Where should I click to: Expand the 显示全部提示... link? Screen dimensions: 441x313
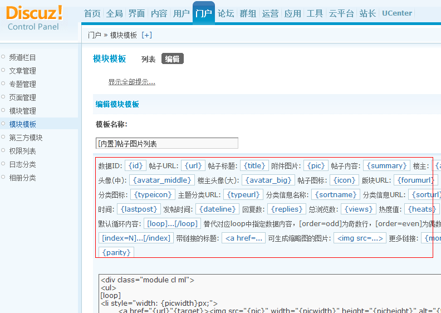pos(131,82)
